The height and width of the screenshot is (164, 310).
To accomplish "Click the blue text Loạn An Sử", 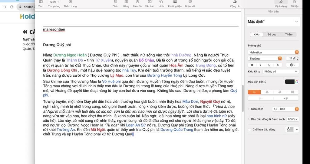I will [136, 125].
